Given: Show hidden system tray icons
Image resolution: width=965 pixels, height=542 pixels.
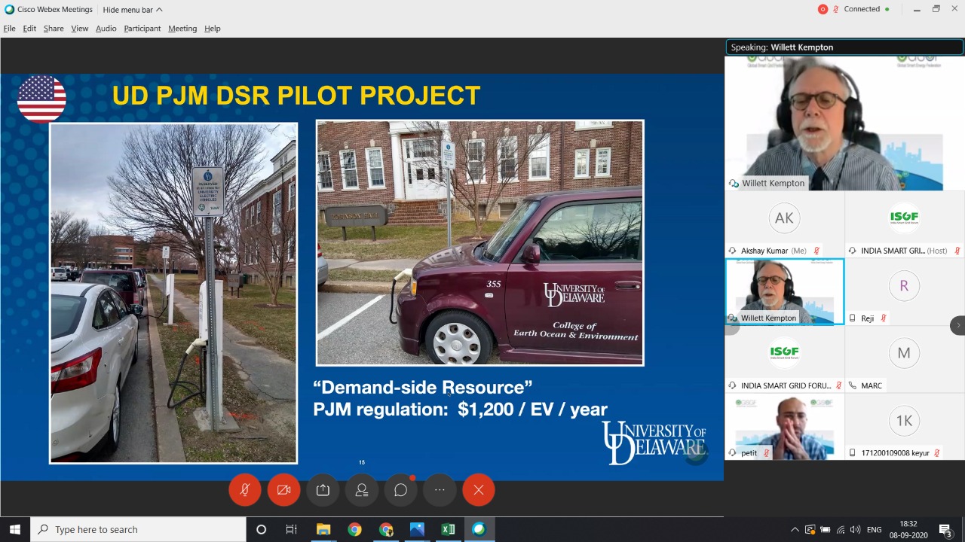Looking at the screenshot, I should (795, 530).
